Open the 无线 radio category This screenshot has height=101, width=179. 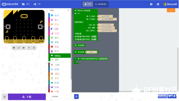pyautogui.click(x=60, y=33)
